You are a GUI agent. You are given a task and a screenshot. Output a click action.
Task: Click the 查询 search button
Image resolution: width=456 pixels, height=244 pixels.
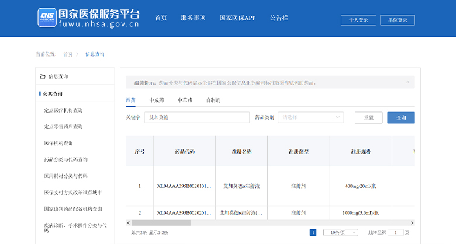tap(400, 117)
